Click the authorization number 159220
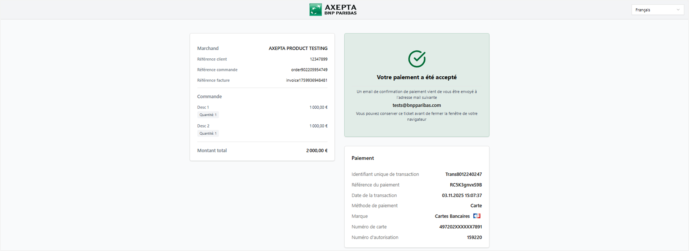The width and height of the screenshot is (689, 251). point(474,237)
